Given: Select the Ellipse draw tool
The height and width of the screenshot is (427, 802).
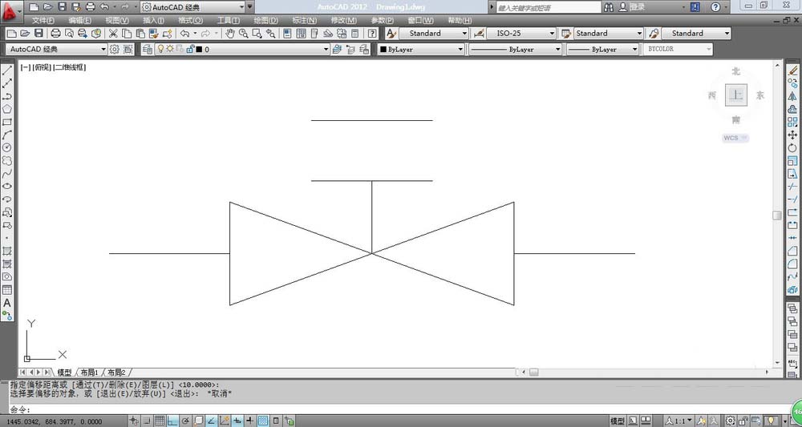Looking at the screenshot, I should pos(7,187).
